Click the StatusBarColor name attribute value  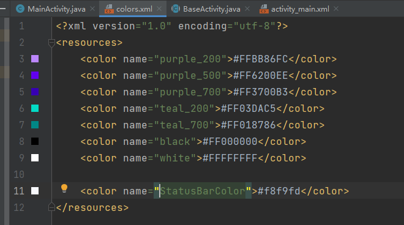(x=203, y=191)
